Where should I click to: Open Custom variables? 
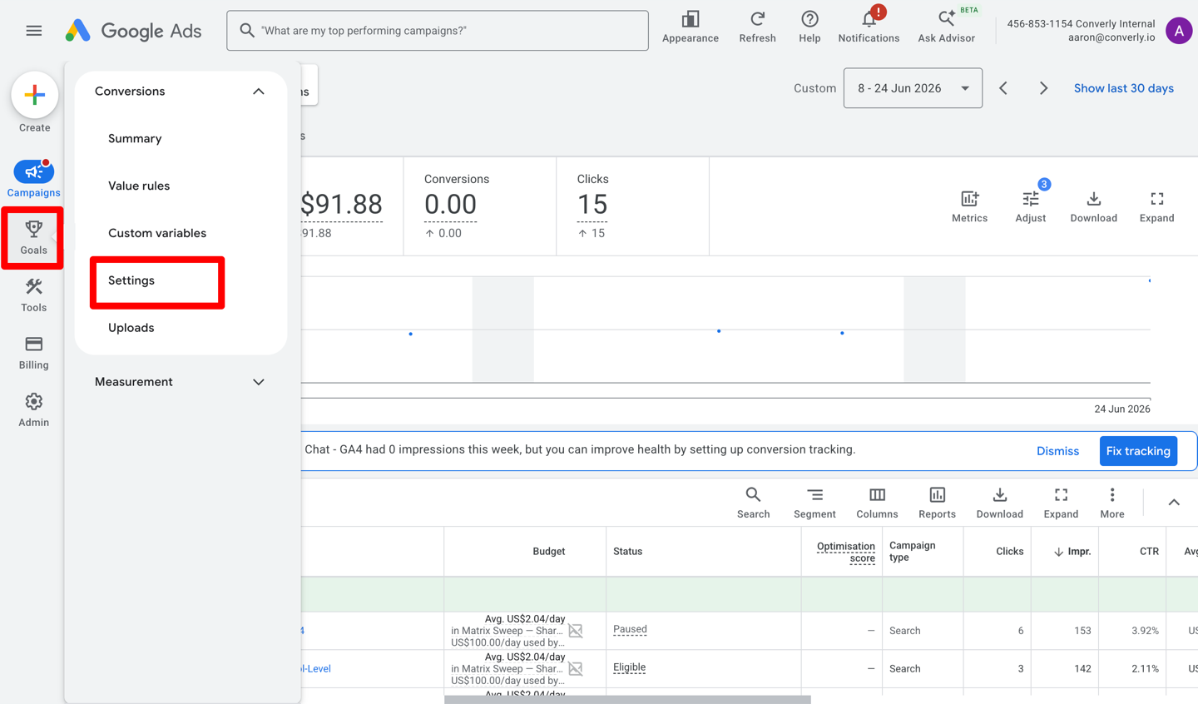pos(157,234)
